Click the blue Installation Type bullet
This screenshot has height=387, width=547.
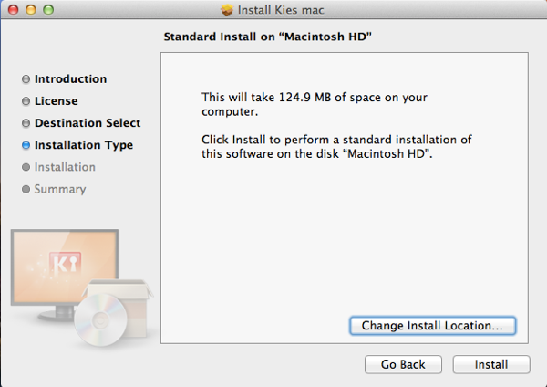[26, 145]
